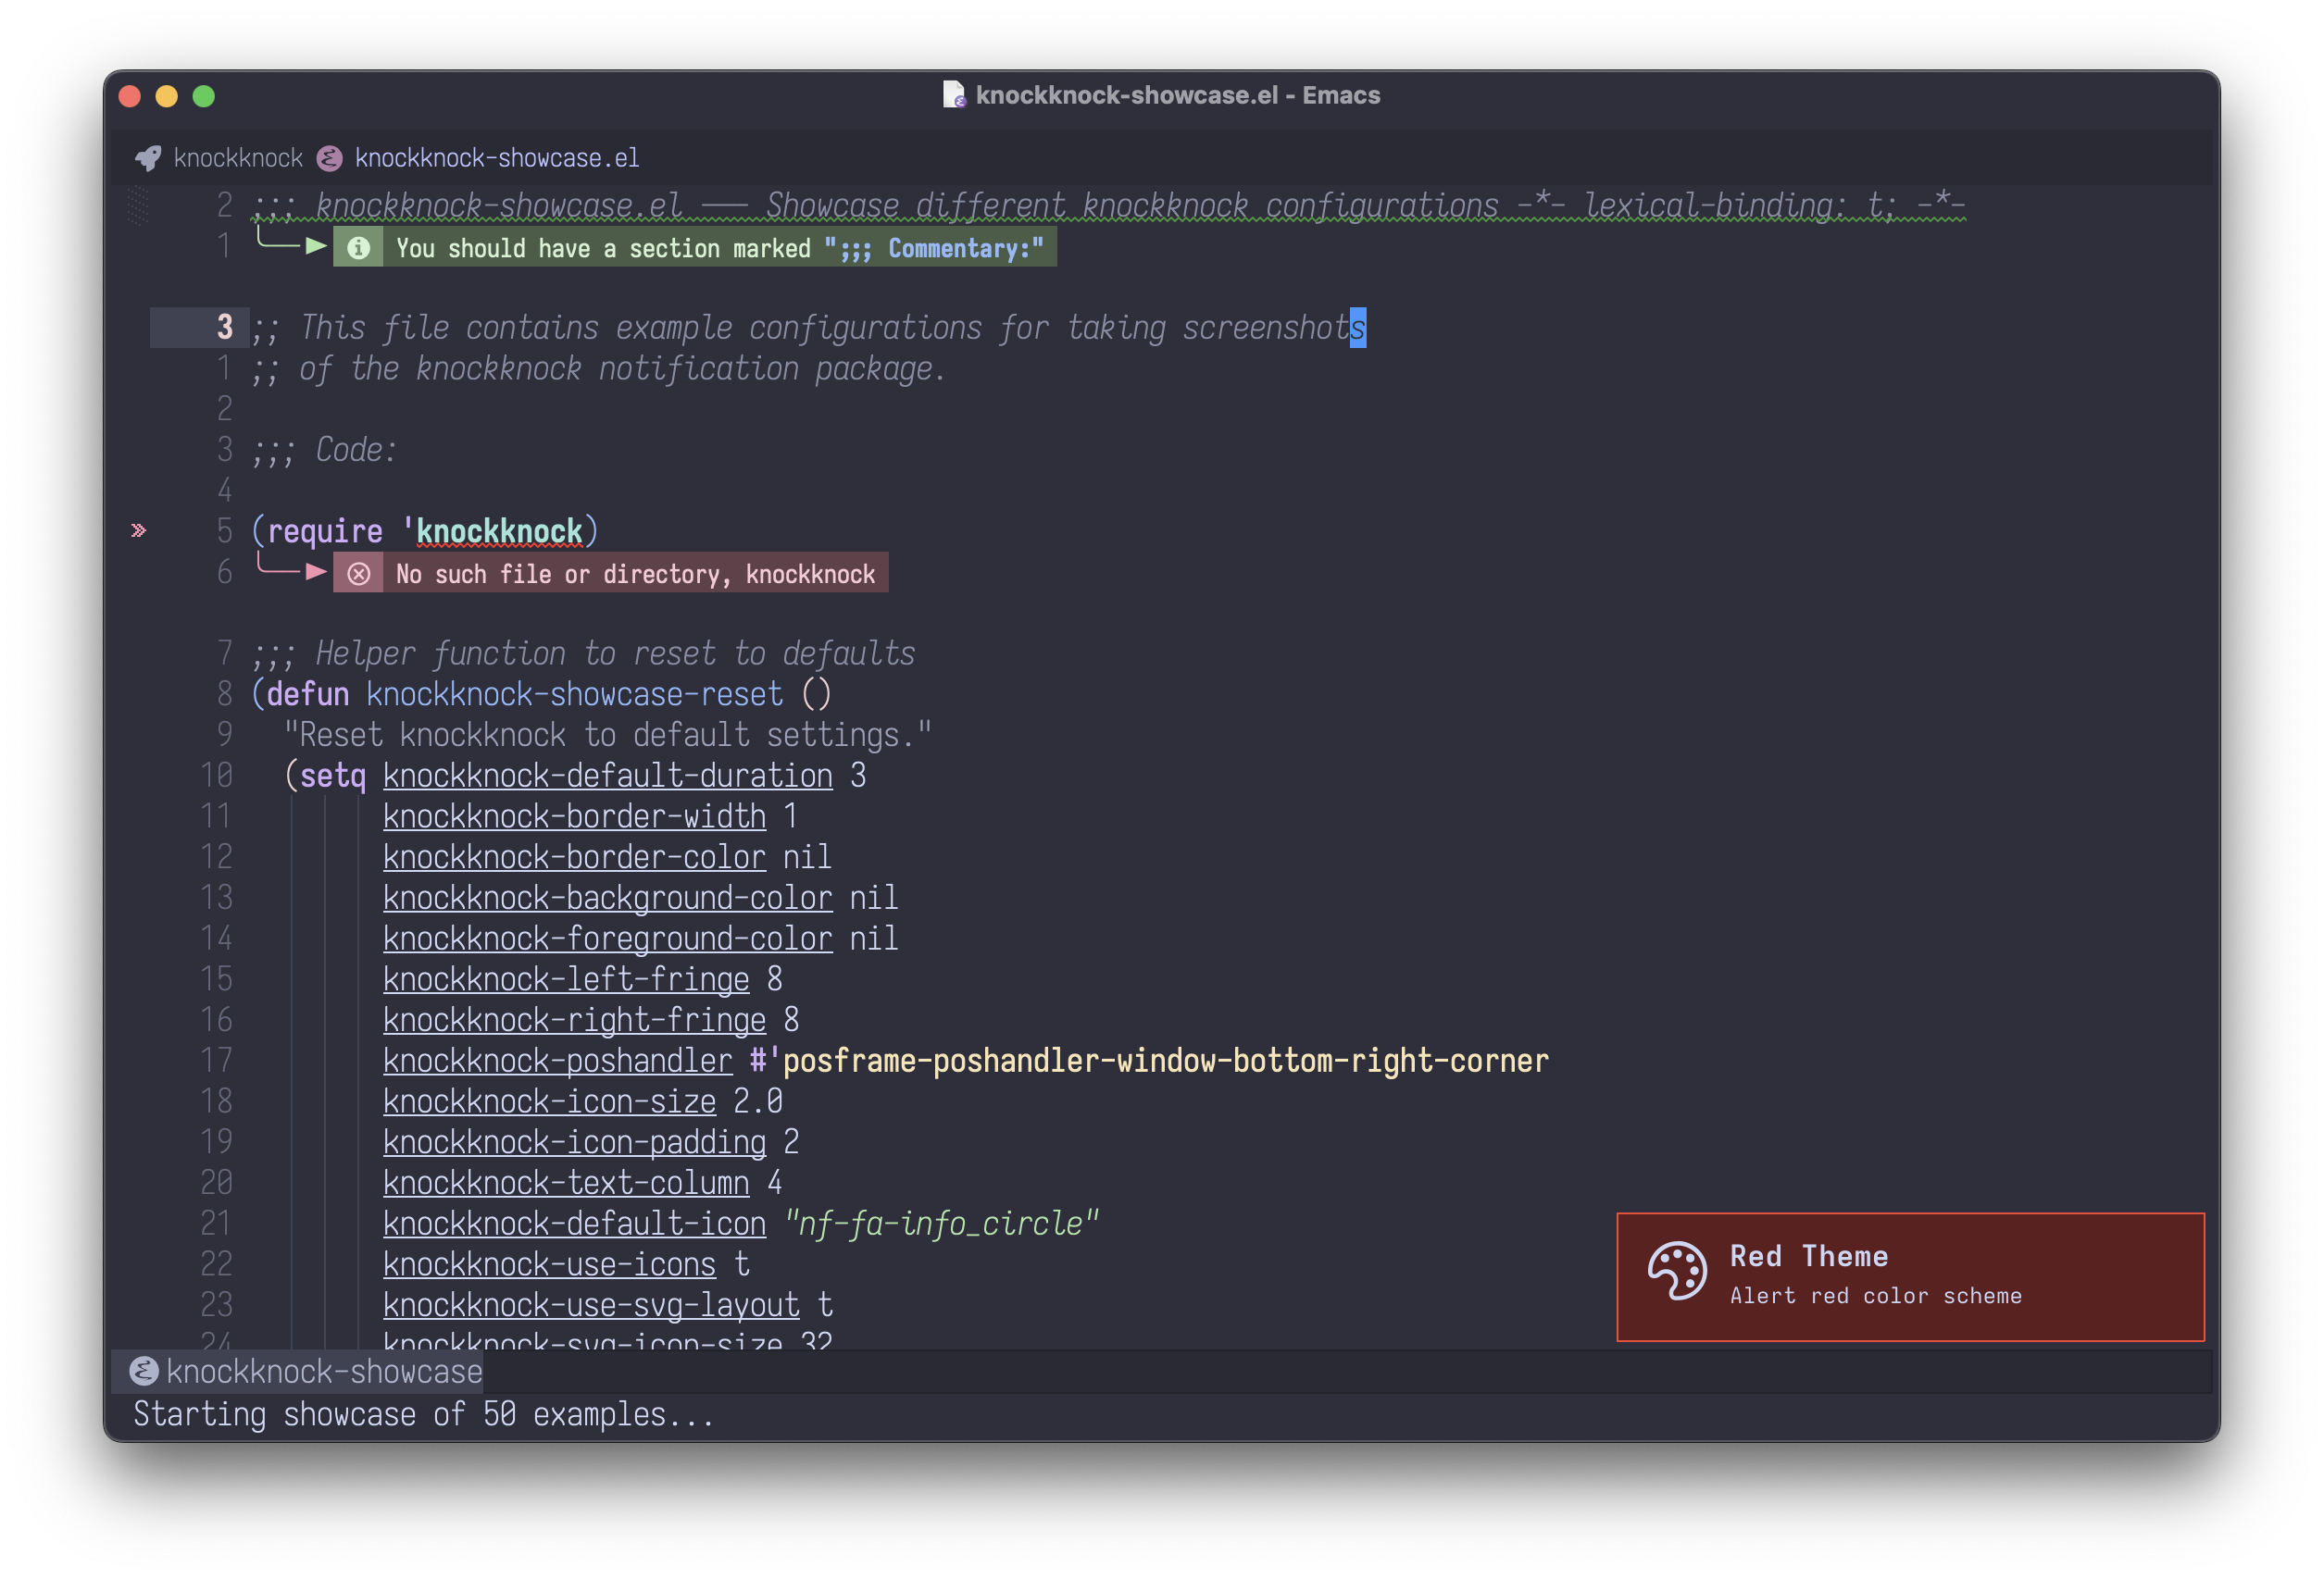Click the 'Red Theme' notification title
Image resolution: width=2324 pixels, height=1579 pixels.
[1809, 1256]
